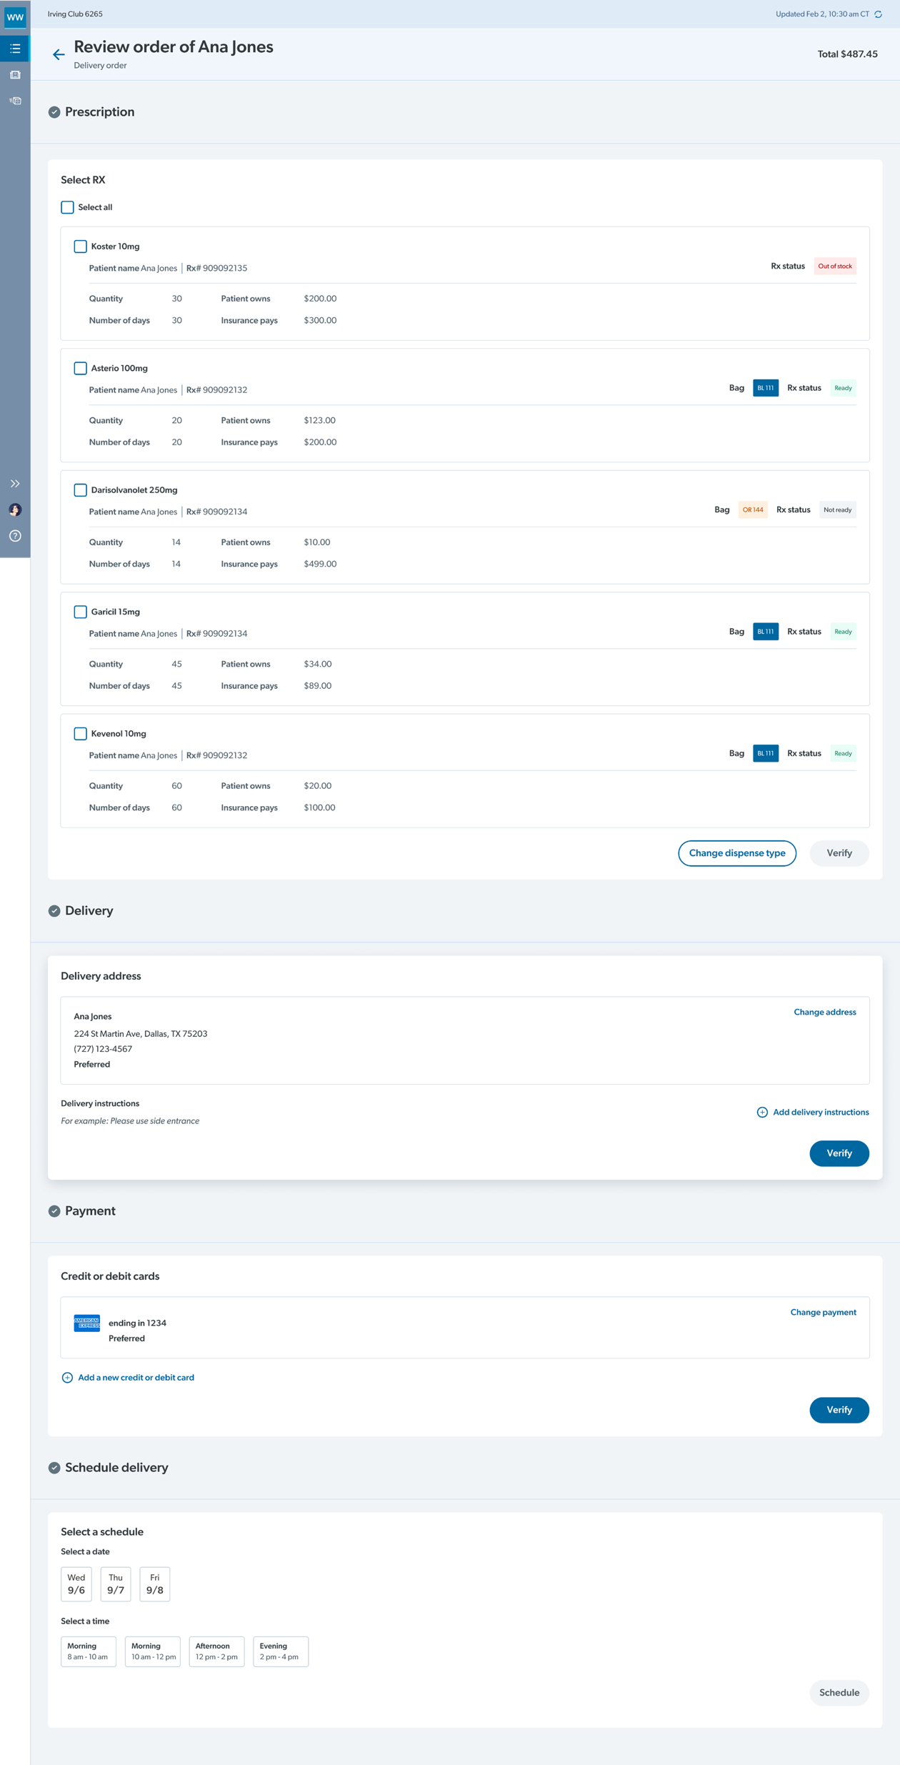Open the second sidebar store icon
900x1765 pixels.
(x=15, y=75)
